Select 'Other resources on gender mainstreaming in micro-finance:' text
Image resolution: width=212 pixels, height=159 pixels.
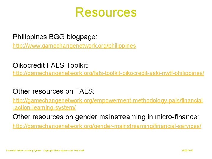(x=106, y=117)
